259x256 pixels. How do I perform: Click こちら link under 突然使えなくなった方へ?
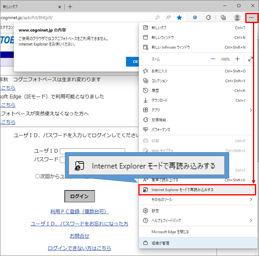tap(8, 122)
